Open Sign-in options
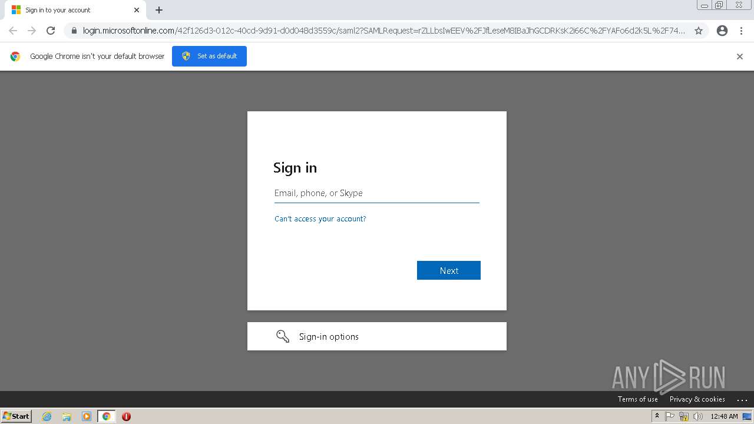 (x=377, y=336)
